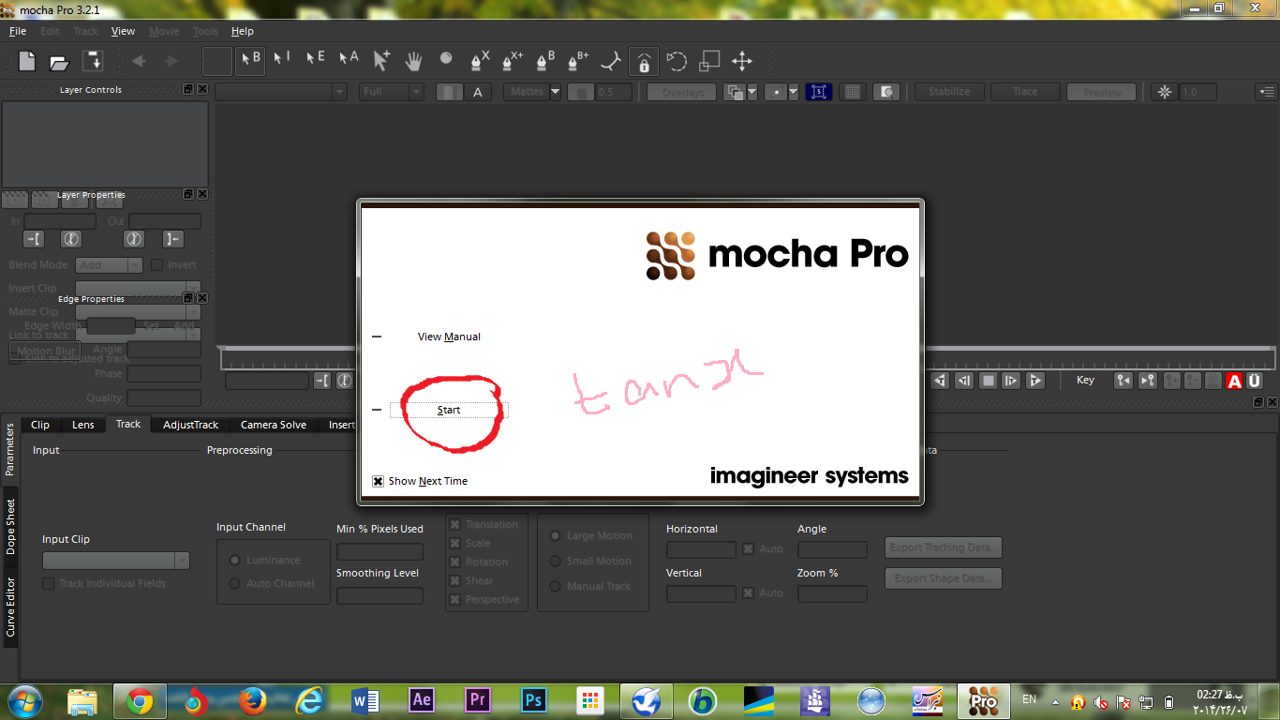Viewport: 1280px width, 720px height.
Task: Click the Stabilize button
Action: coord(949,92)
